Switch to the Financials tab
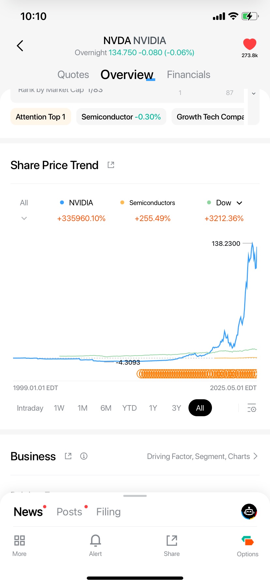 tap(188, 75)
